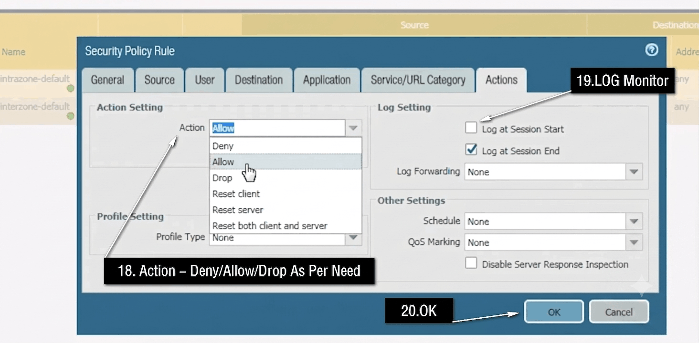Select the Service/URL Category tab
The width and height of the screenshot is (699, 343).
pyautogui.click(x=418, y=80)
